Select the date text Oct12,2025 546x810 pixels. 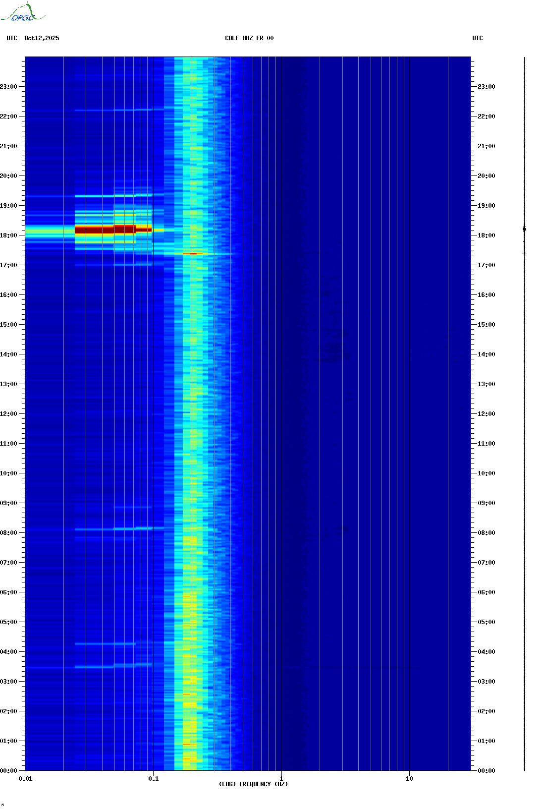[x=42, y=38]
